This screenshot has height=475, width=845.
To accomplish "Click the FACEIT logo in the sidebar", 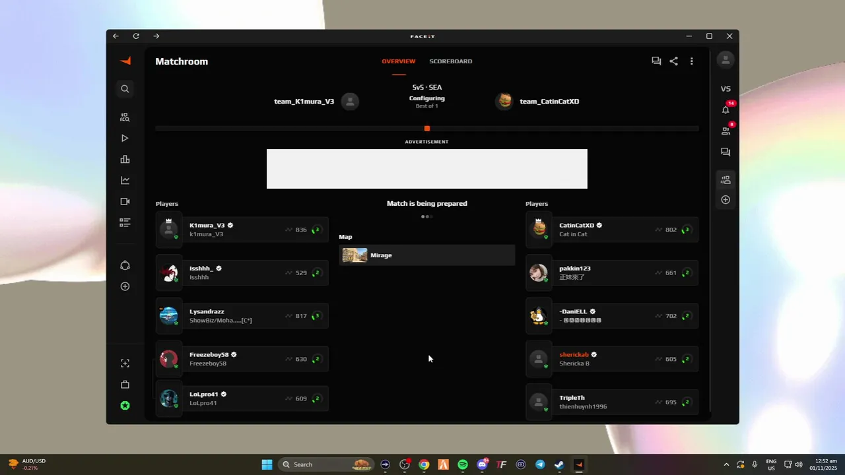I will (125, 61).
